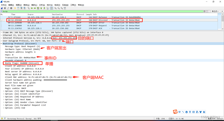Open the 无线(W) menu
Screen dimensions: 224x121
(x=65, y=5)
